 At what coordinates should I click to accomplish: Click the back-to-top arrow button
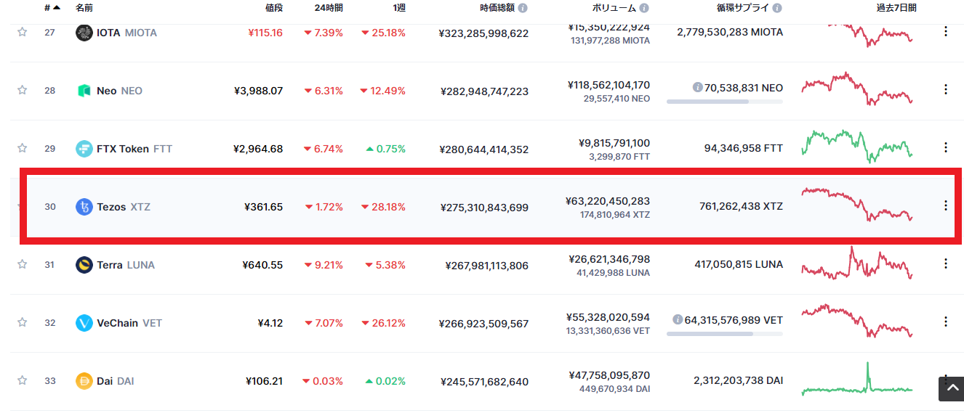(951, 389)
